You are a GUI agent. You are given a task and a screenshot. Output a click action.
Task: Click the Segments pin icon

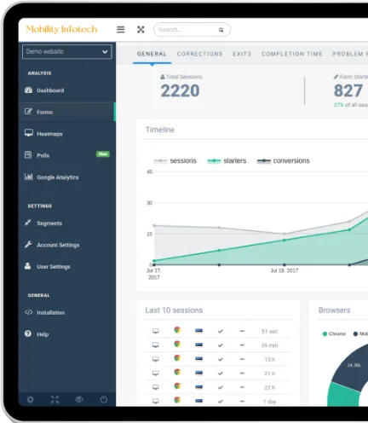[28, 223]
